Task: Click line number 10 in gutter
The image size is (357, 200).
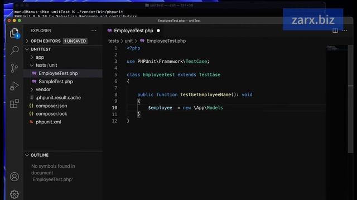Action: [x=114, y=108]
